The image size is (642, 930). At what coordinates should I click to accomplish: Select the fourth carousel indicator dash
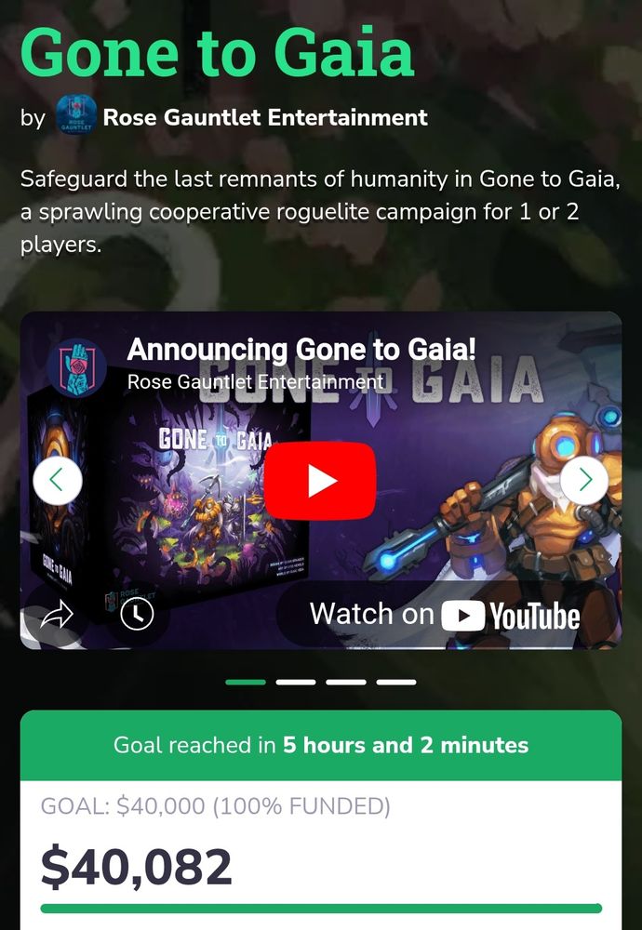pos(396,682)
